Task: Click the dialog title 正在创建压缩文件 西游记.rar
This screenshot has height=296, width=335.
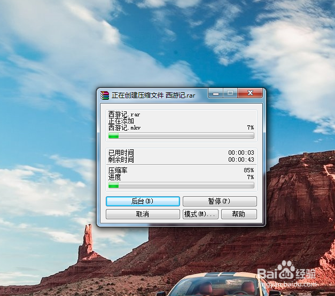Action: click(153, 95)
